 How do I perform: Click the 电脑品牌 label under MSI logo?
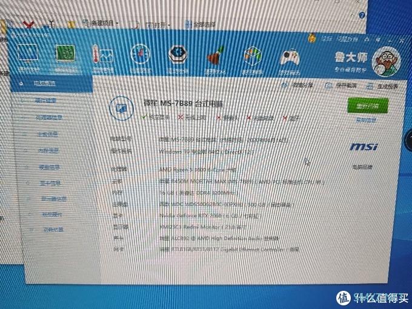click(362, 167)
